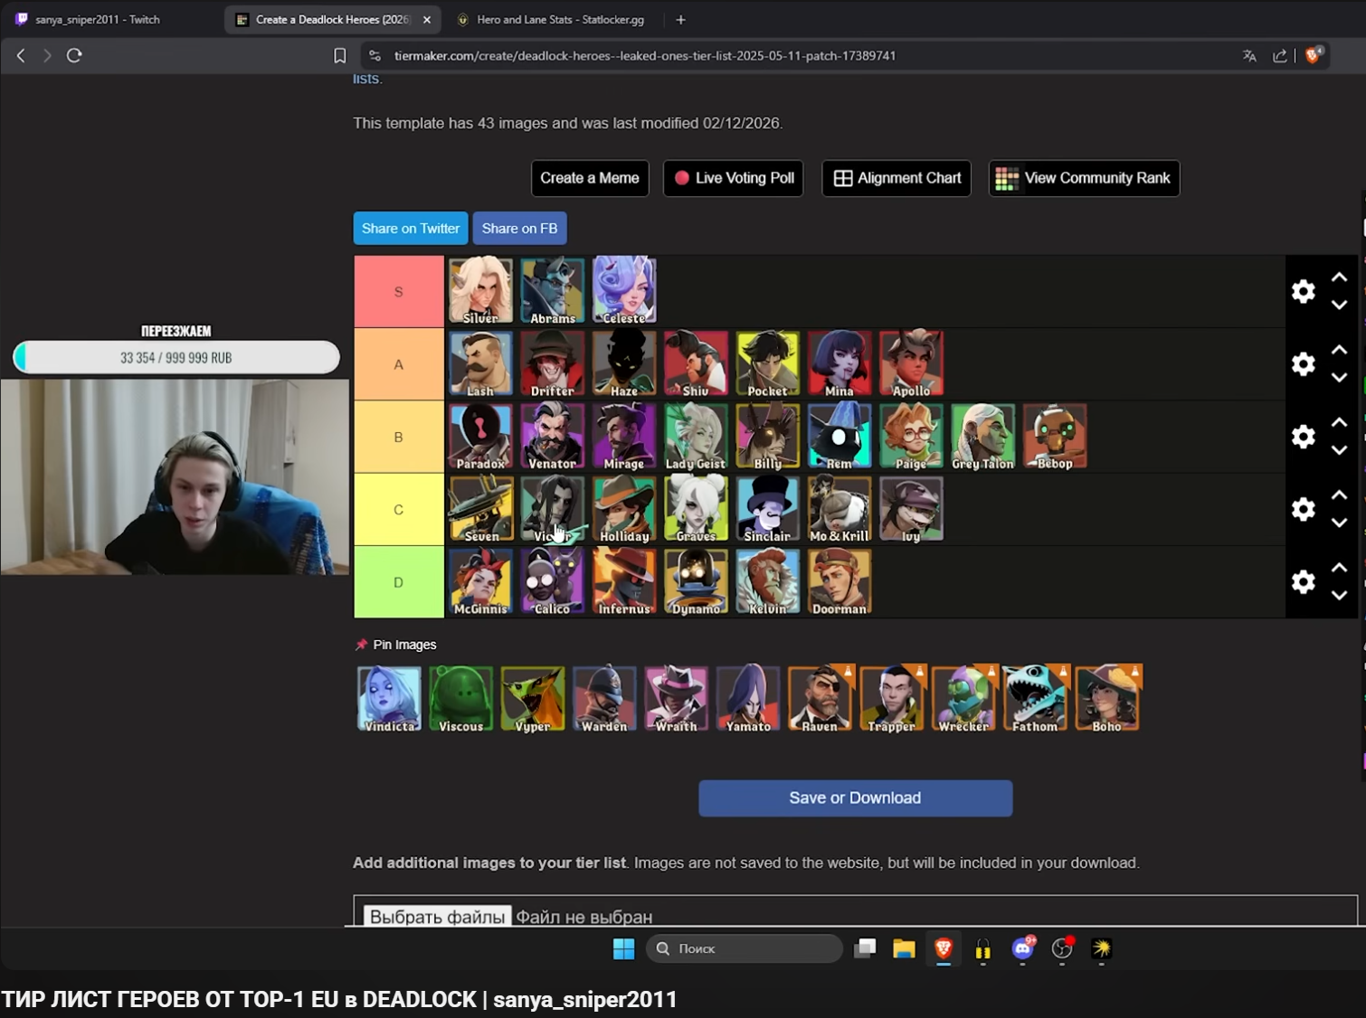Click the file chooser button

tap(438, 916)
